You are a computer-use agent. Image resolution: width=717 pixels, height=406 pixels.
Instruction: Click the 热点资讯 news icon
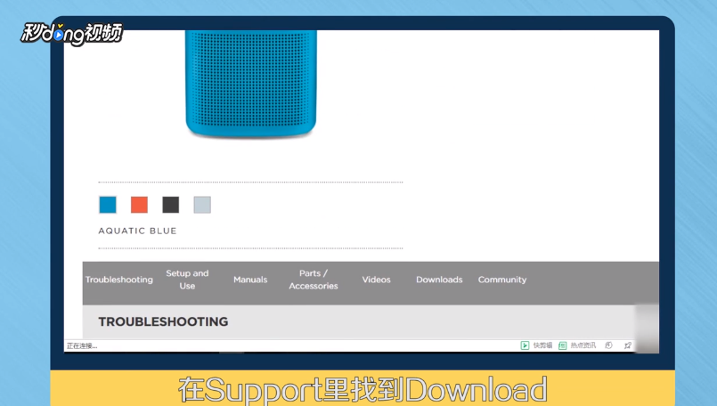click(562, 345)
